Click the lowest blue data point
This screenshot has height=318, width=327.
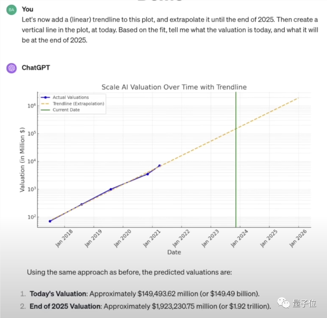50,221
